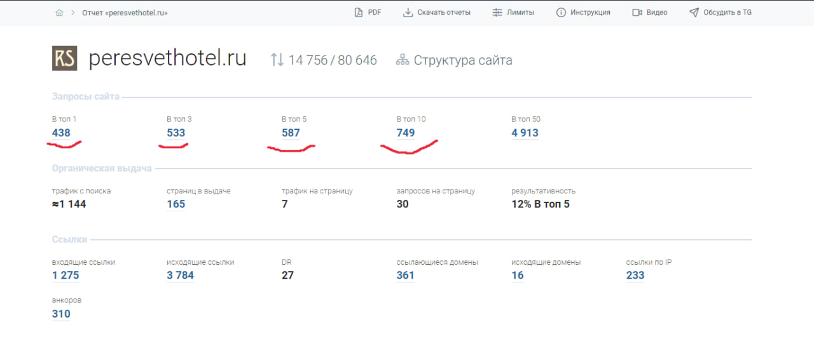Viewport: 814px width, 343px height.
Task: Click the Органическая выдача section heading
Action: pos(102,169)
